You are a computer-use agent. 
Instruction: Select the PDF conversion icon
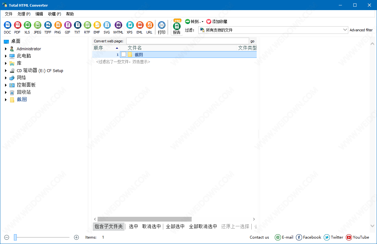pos(17,25)
